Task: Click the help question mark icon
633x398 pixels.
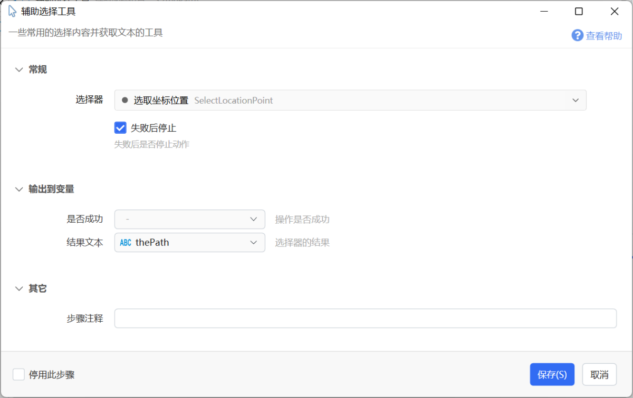Action: pos(578,36)
